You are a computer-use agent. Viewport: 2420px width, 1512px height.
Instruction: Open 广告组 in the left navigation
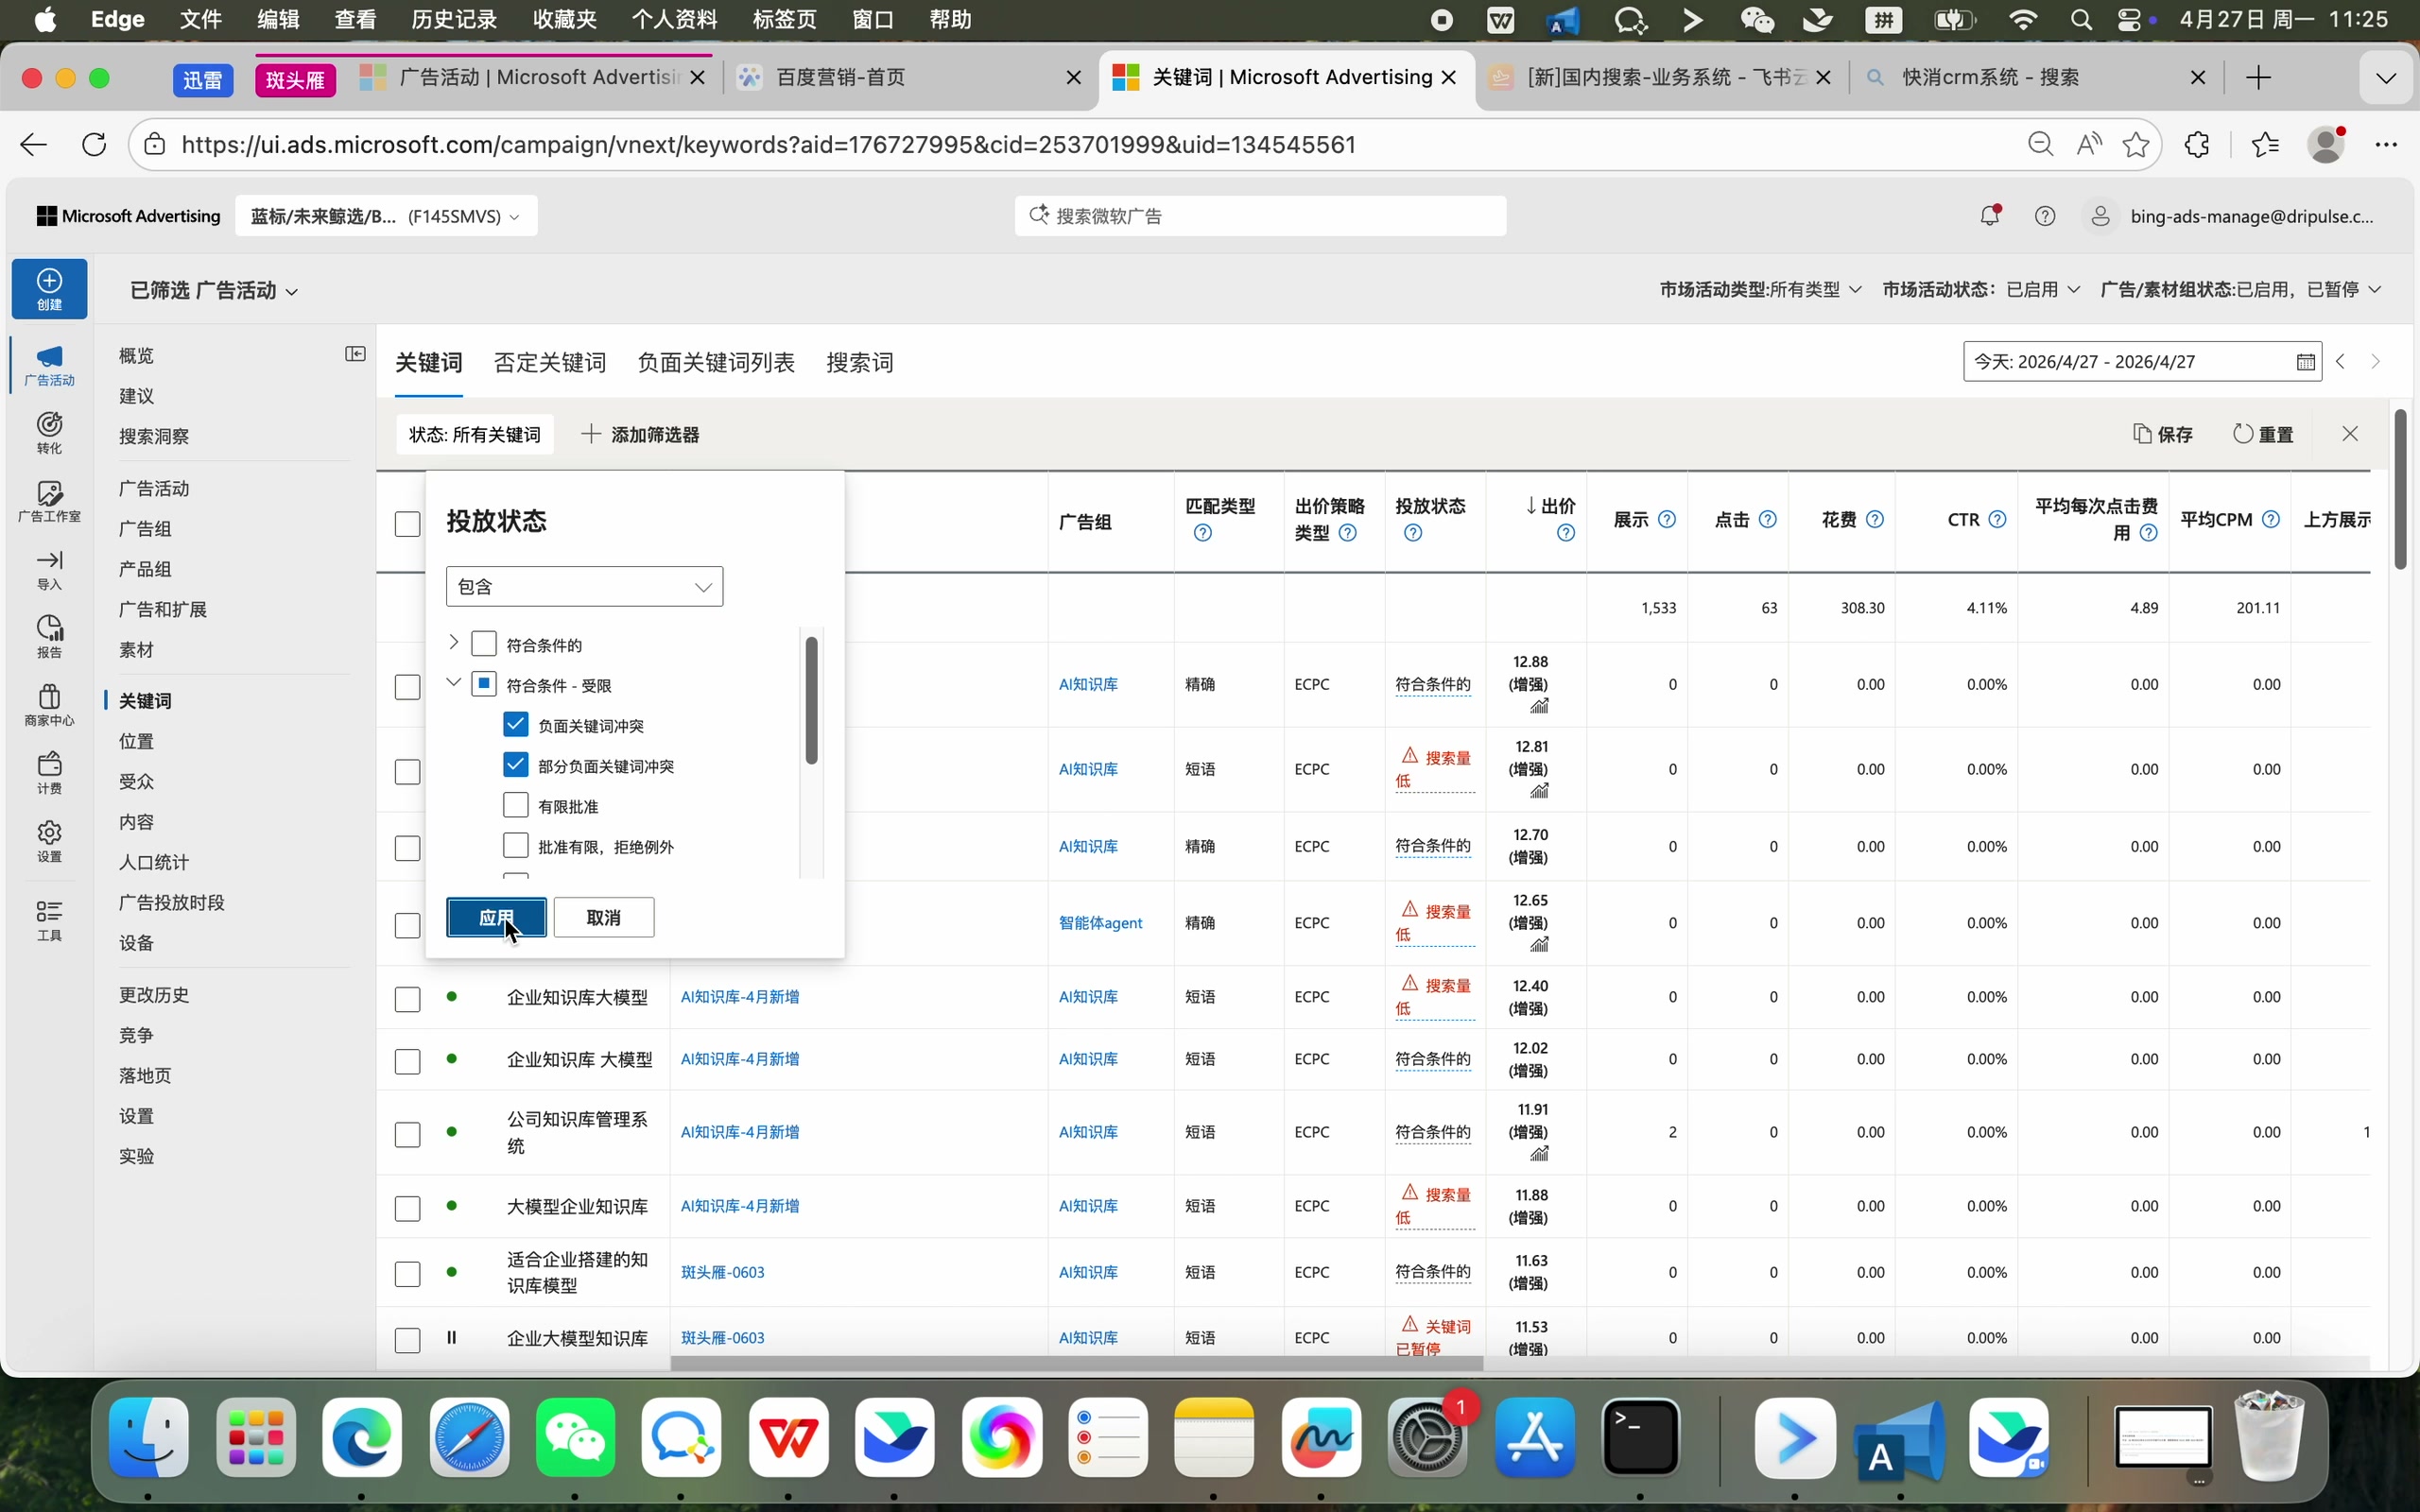[146, 528]
